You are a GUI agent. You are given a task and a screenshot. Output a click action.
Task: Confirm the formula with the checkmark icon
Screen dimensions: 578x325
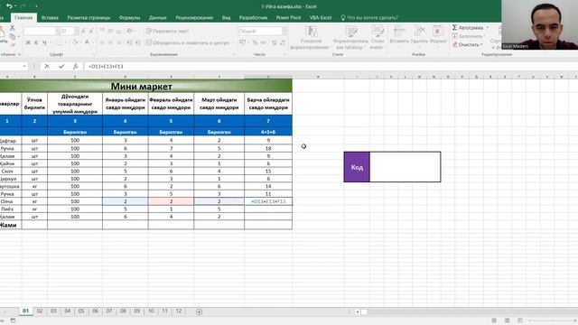(61, 66)
